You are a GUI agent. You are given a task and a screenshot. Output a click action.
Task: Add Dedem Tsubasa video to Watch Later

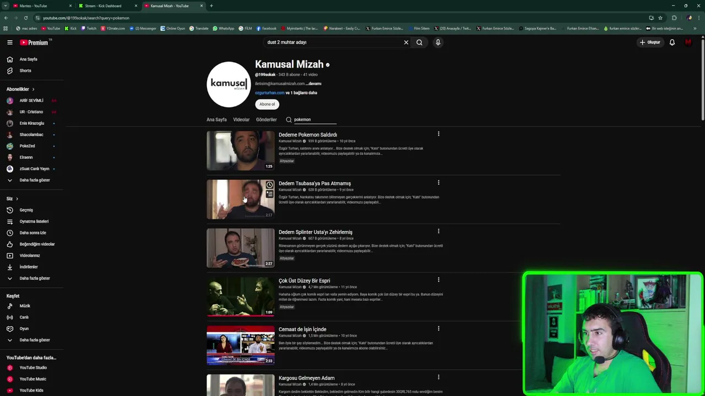[269, 185]
